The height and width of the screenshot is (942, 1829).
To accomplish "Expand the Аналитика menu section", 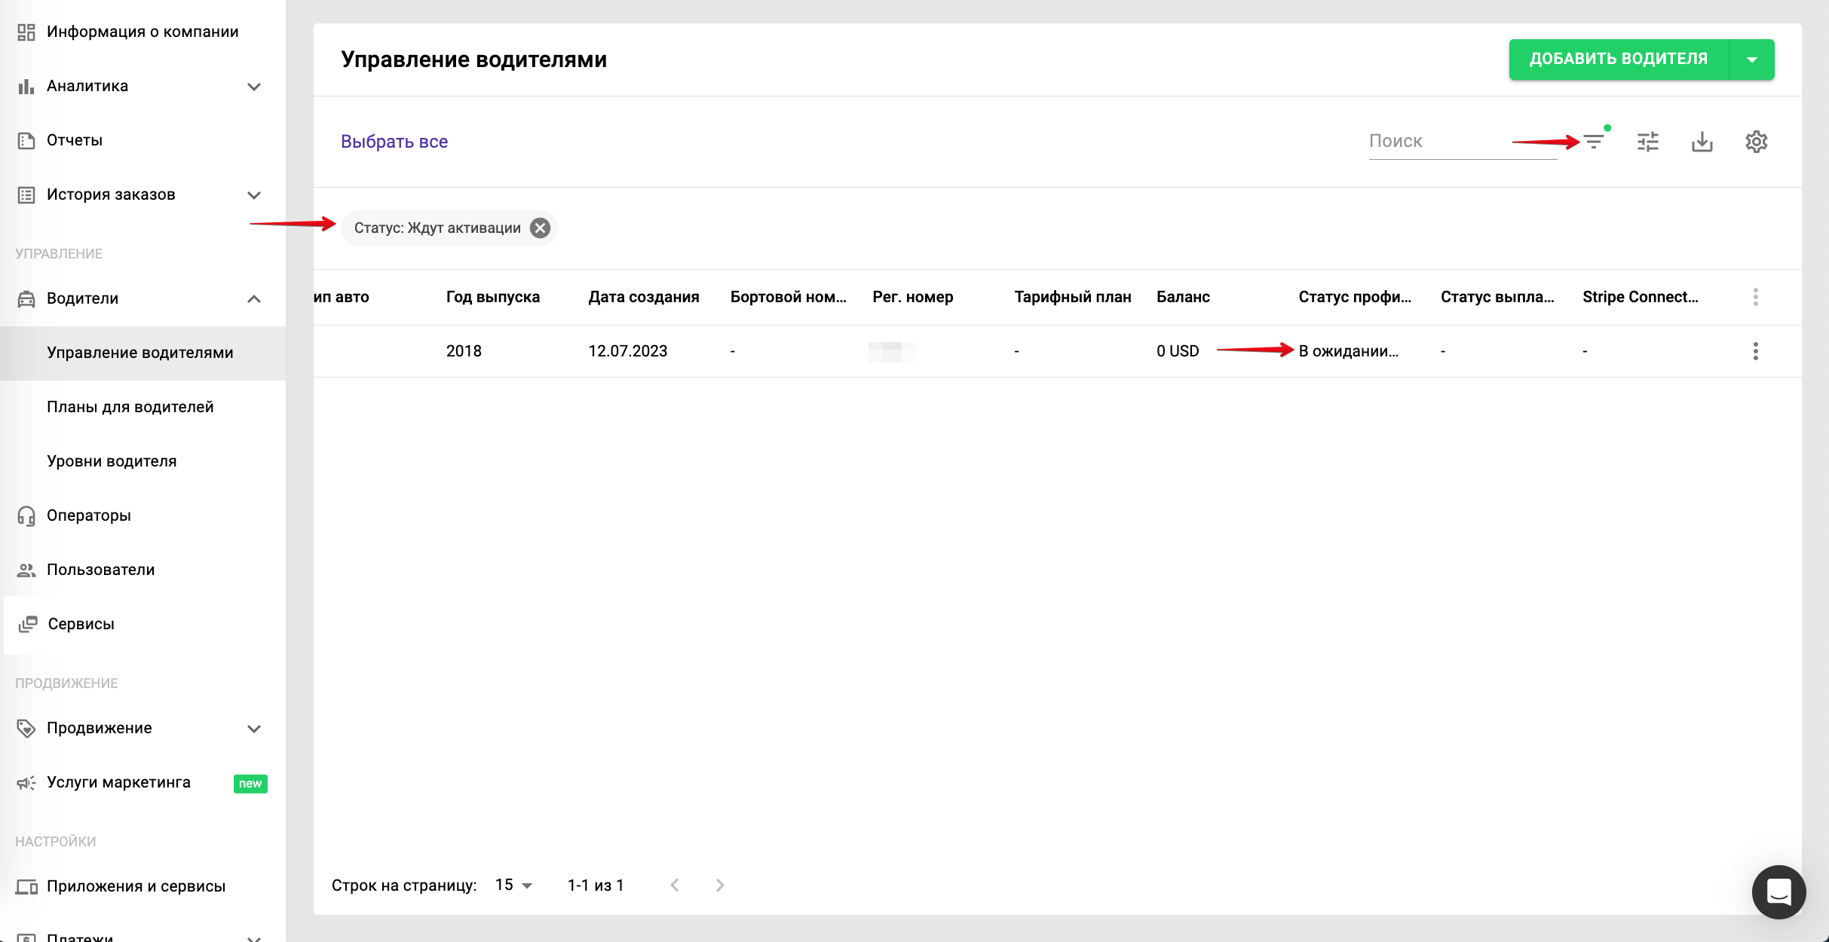I will click(254, 87).
